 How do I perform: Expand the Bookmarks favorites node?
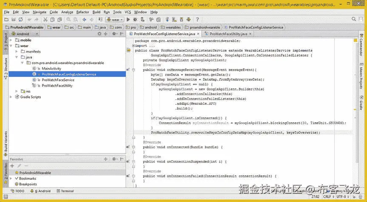click(11, 178)
